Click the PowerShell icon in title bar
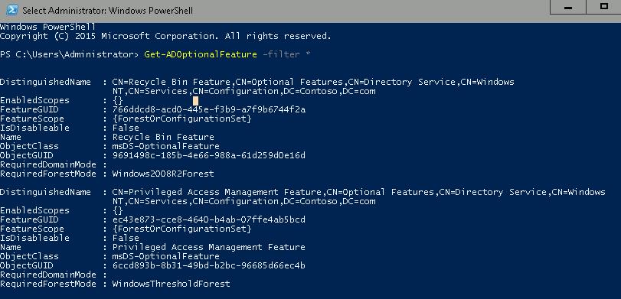 point(11,9)
